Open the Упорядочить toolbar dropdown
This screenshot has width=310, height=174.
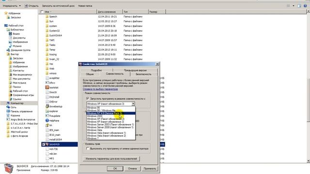[12, 6]
